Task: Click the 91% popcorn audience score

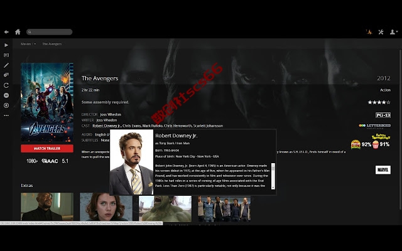Action: [381, 144]
